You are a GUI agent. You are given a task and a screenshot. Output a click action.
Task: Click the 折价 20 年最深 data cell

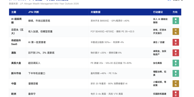[x=120, y=84]
